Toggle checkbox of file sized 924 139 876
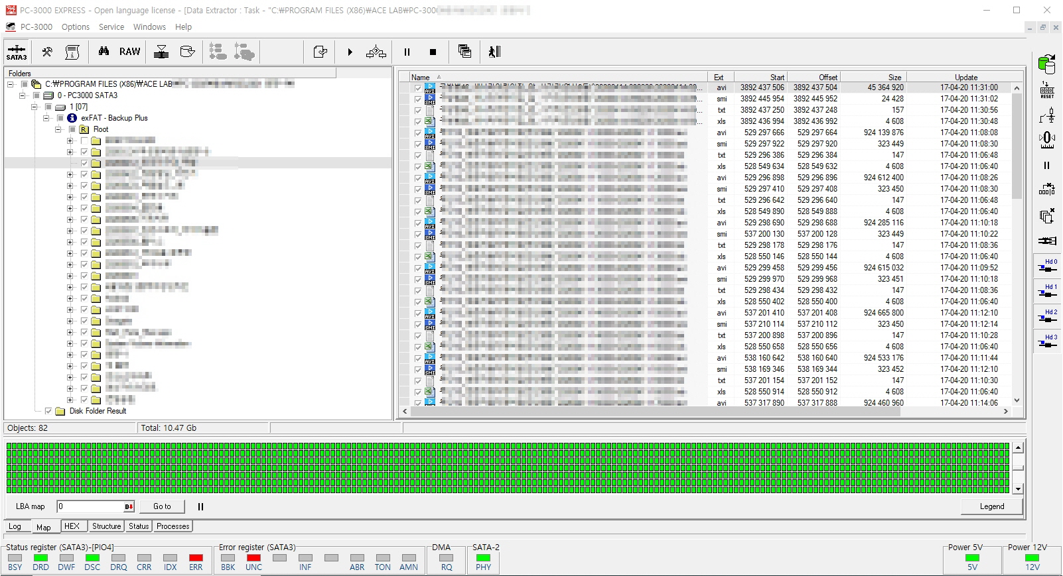 pyautogui.click(x=417, y=133)
